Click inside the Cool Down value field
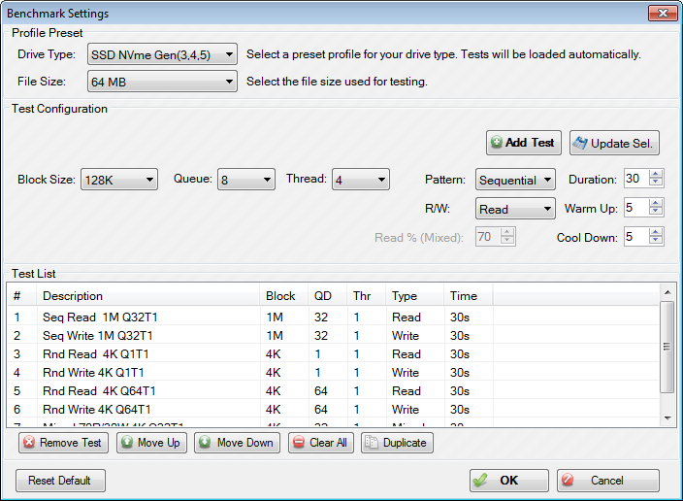The width and height of the screenshot is (683, 501). 636,237
